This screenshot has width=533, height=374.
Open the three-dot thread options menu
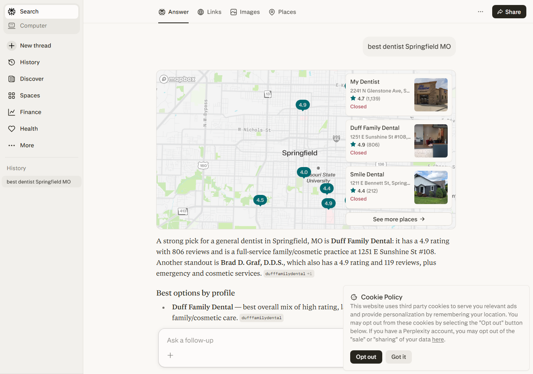481,12
